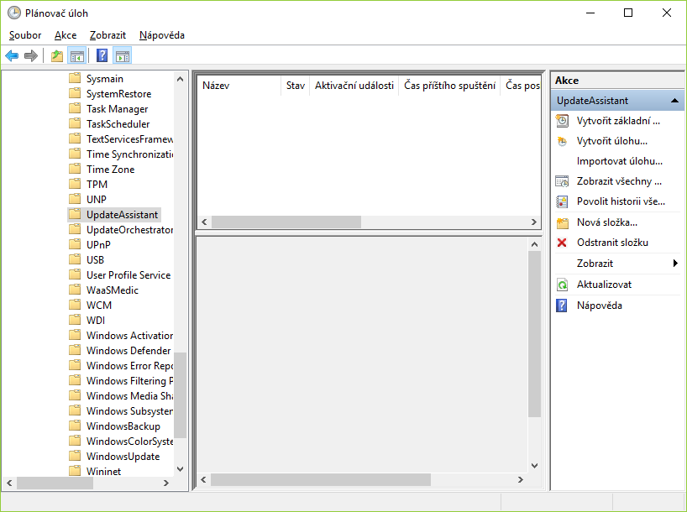The image size is (687, 512).
Task: Click the red X Odstranit složku icon
Action: tap(562, 243)
